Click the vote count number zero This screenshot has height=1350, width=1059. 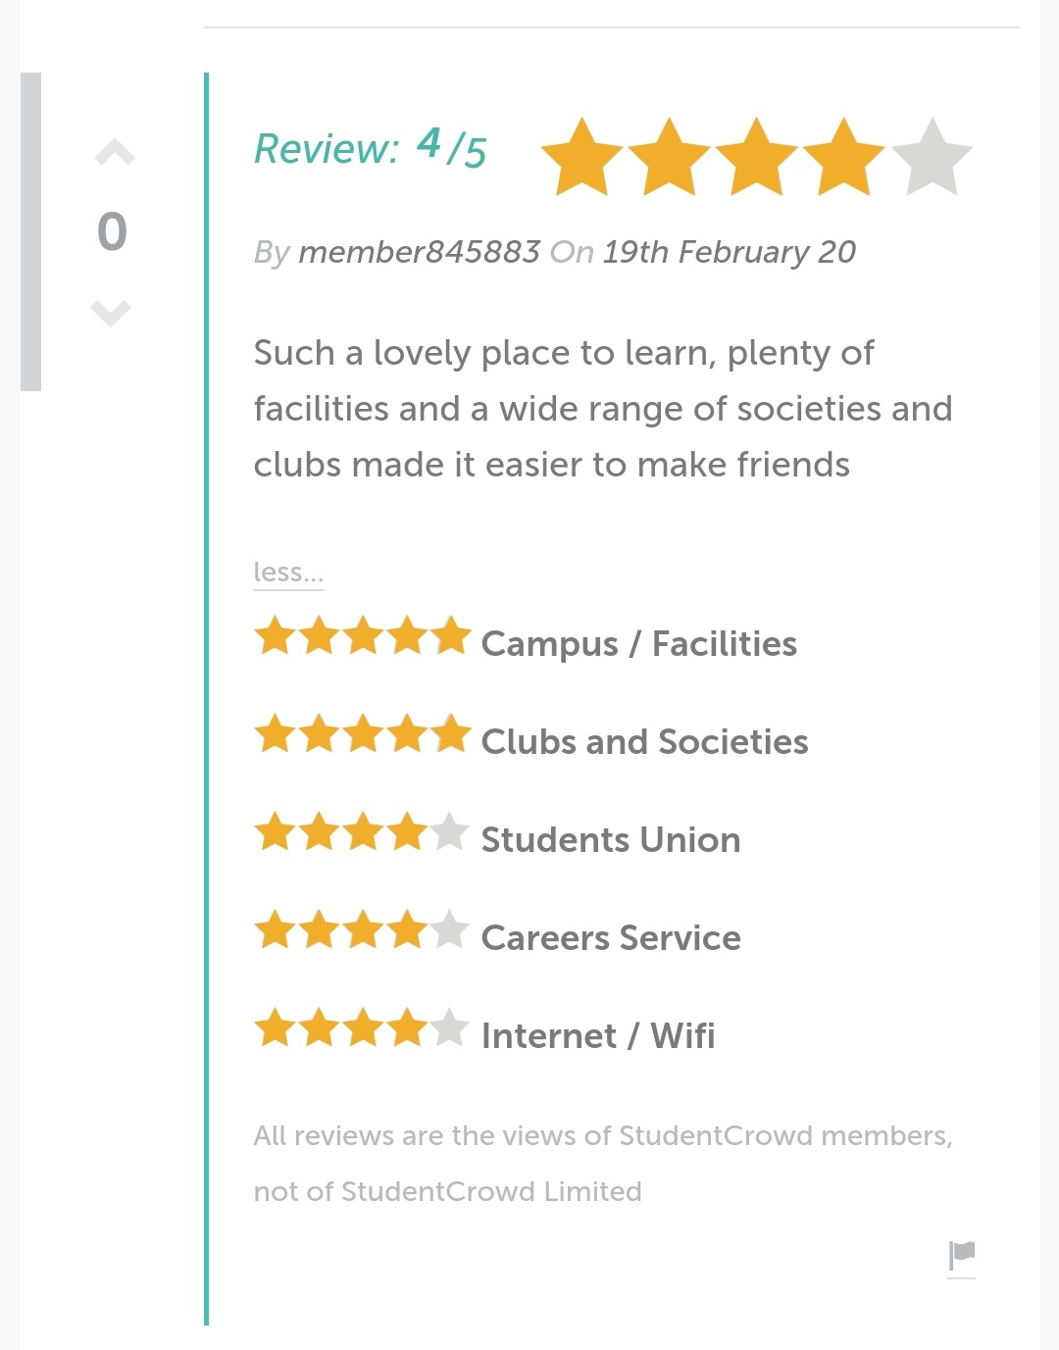pos(113,232)
